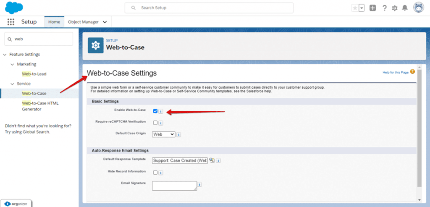The image size is (430, 207).
Task: Click the Search Setup input field
Action: pos(209,8)
